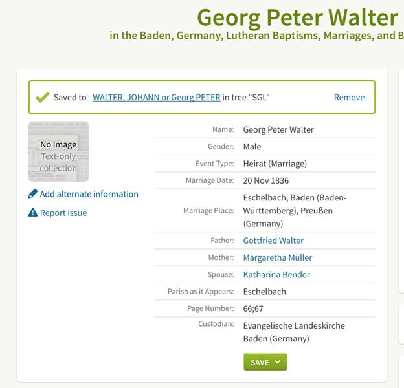Open the 'Add alternate information' link
The height and width of the screenshot is (388, 404).
point(89,194)
